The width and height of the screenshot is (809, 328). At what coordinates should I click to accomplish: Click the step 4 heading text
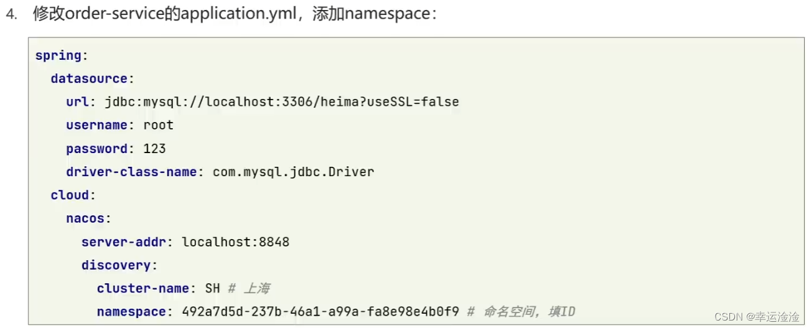coord(235,14)
